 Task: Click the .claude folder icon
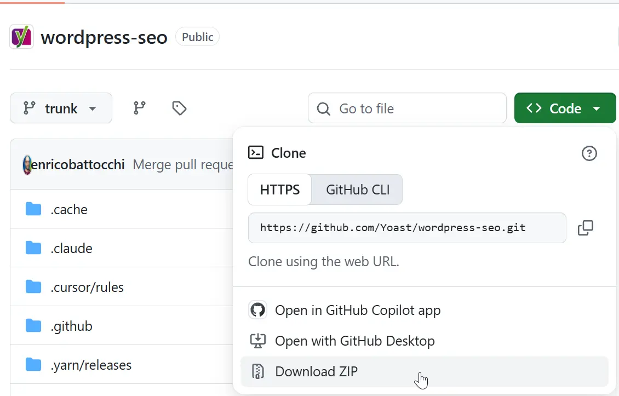click(x=33, y=248)
